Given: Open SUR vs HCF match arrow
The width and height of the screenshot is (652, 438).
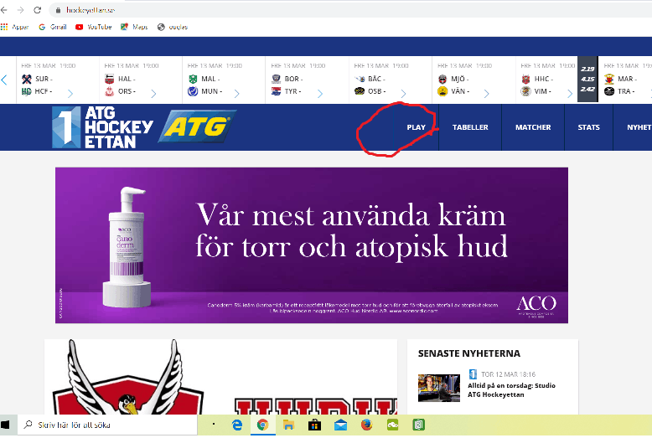Looking at the screenshot, I should [70, 94].
